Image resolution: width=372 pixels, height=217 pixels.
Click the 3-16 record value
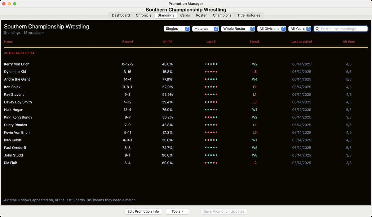tap(128, 72)
